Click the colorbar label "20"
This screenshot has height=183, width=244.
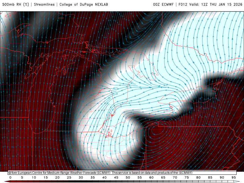tap(57, 178)
